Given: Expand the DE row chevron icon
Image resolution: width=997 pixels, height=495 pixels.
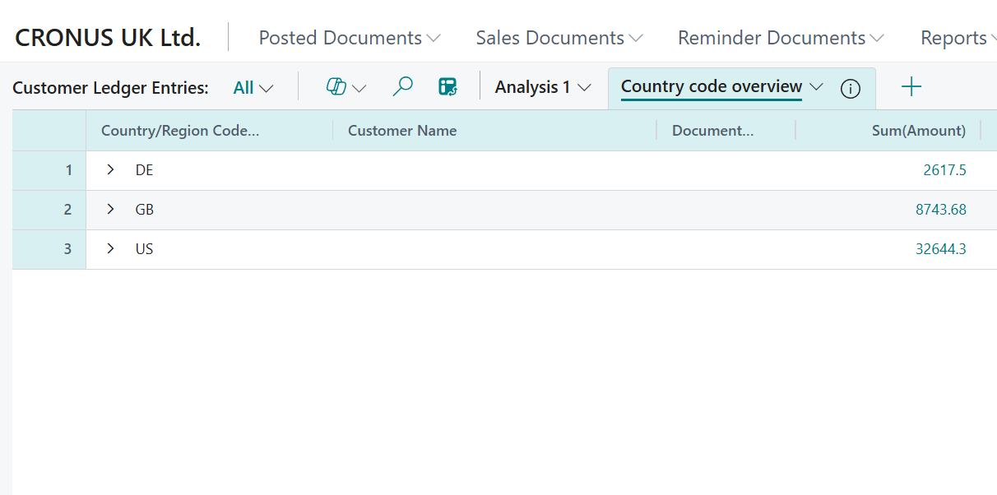Looking at the screenshot, I should [x=110, y=169].
